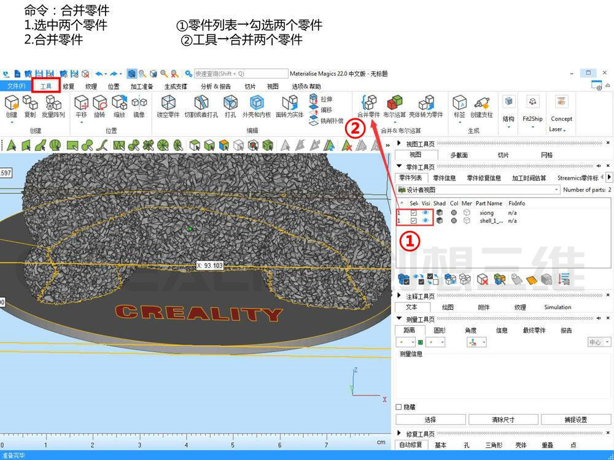The image size is (614, 460).
Task: Switch to the 零件信息 tab
Action: pos(445,178)
